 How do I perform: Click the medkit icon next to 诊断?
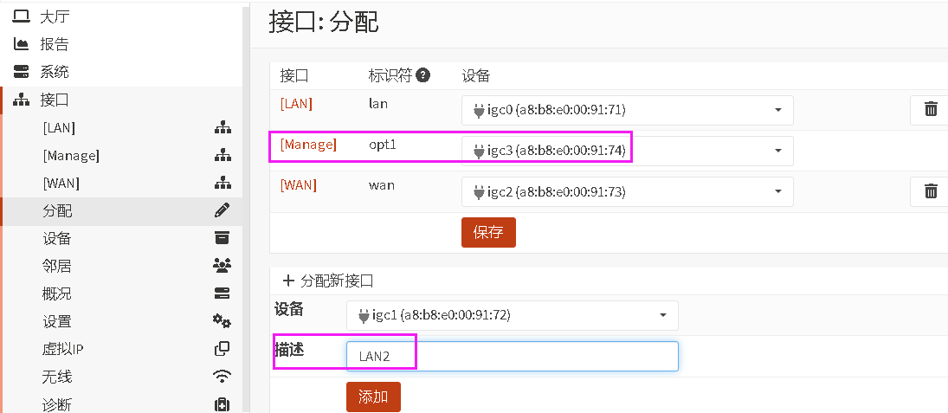[x=222, y=404]
